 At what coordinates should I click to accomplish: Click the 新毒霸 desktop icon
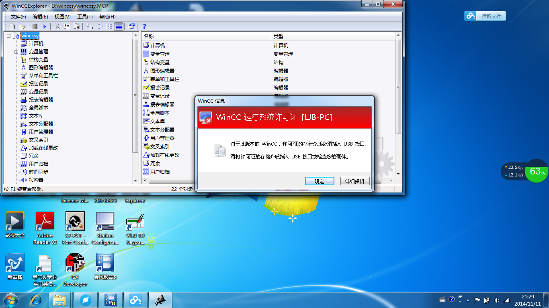point(15,266)
